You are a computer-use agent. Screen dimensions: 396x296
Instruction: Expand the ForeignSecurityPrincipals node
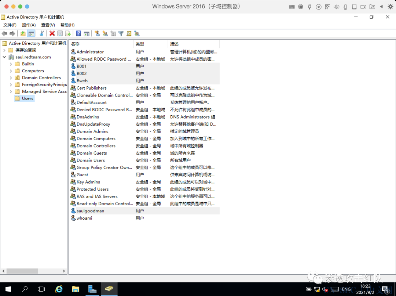(11, 84)
